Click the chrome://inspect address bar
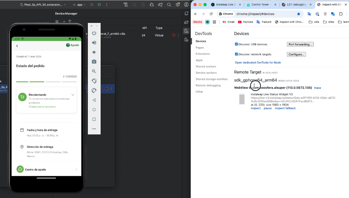 pos(266,14)
